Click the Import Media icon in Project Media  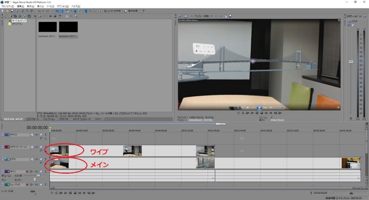coord(10,16)
